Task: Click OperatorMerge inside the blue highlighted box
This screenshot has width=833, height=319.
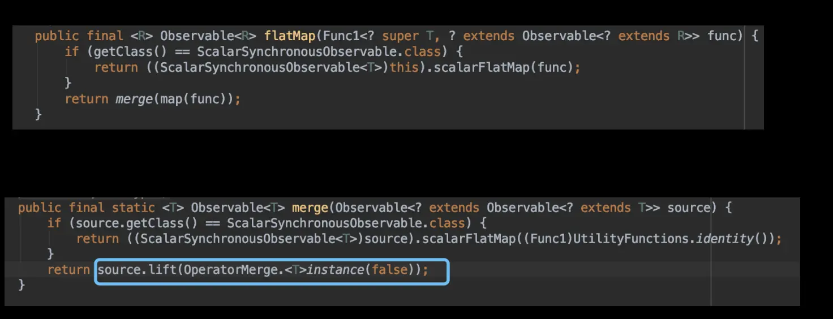Action: point(230,270)
